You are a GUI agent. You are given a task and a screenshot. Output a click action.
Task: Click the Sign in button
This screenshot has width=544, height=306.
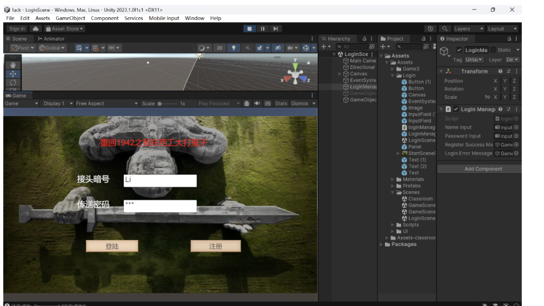(x=17, y=29)
